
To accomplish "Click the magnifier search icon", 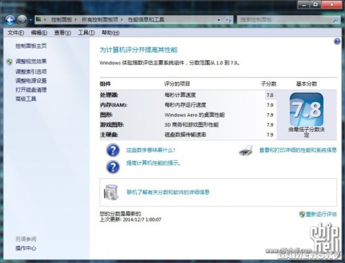I will 335,20.
